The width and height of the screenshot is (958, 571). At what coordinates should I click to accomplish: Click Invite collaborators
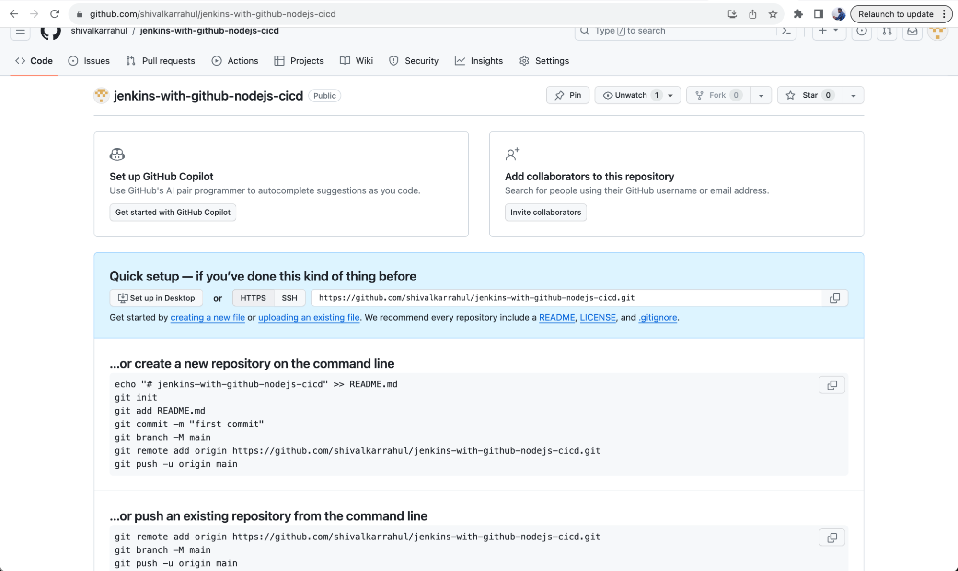(545, 212)
